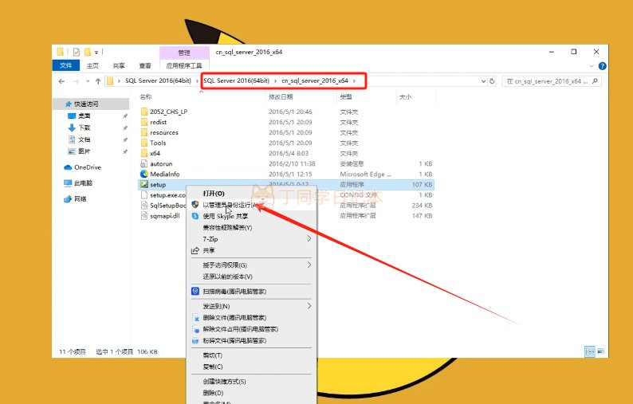Switch to the 查看 ribbon tab
This screenshot has width=633, height=404.
click(145, 65)
